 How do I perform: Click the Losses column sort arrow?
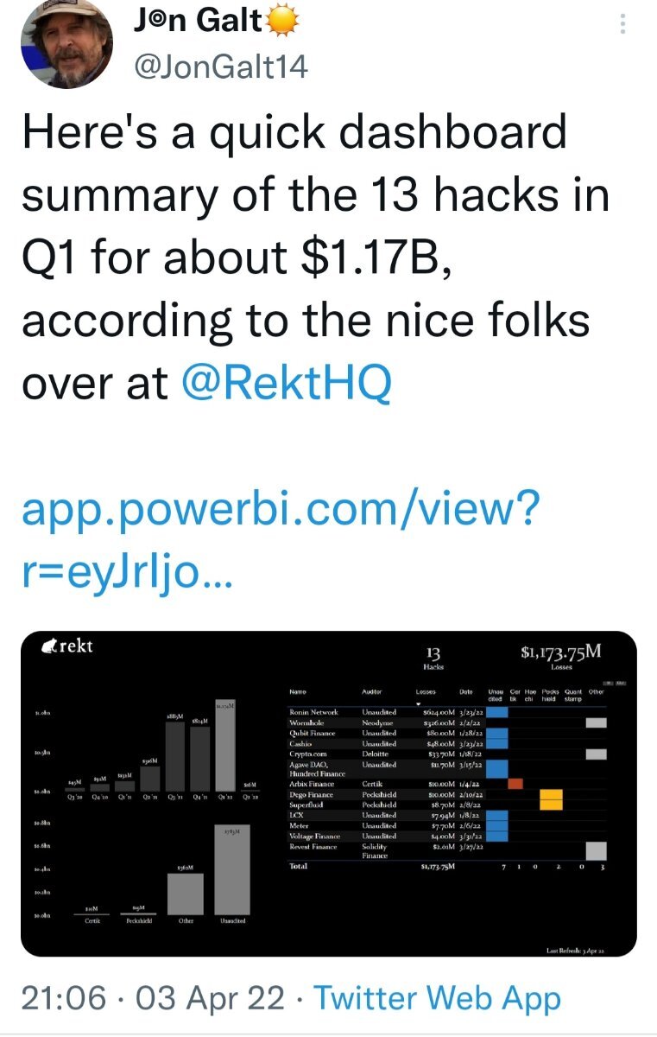click(x=420, y=703)
